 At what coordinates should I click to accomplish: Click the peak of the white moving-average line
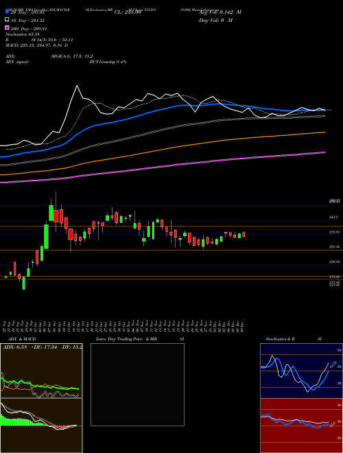coord(77,86)
